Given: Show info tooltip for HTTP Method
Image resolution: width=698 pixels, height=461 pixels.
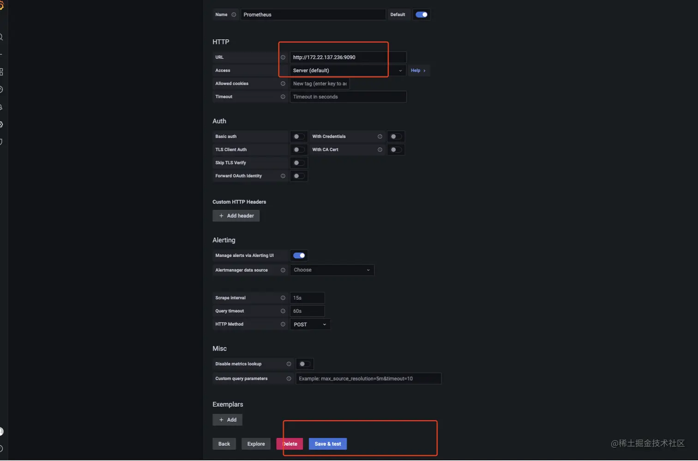Looking at the screenshot, I should (x=283, y=324).
